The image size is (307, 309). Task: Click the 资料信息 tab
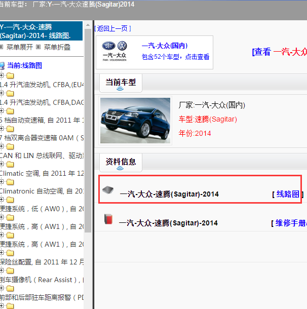point(121,163)
